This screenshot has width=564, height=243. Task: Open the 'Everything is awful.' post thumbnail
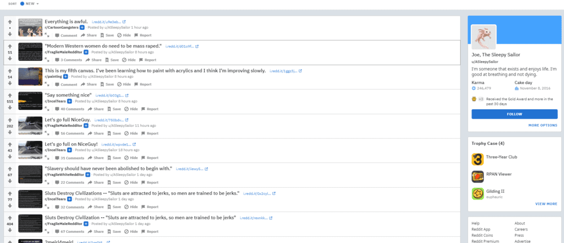coord(30,27)
